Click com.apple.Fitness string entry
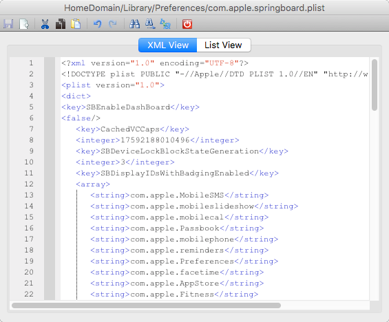Image resolution: width=389 pixels, height=322 pixels. 174,294
